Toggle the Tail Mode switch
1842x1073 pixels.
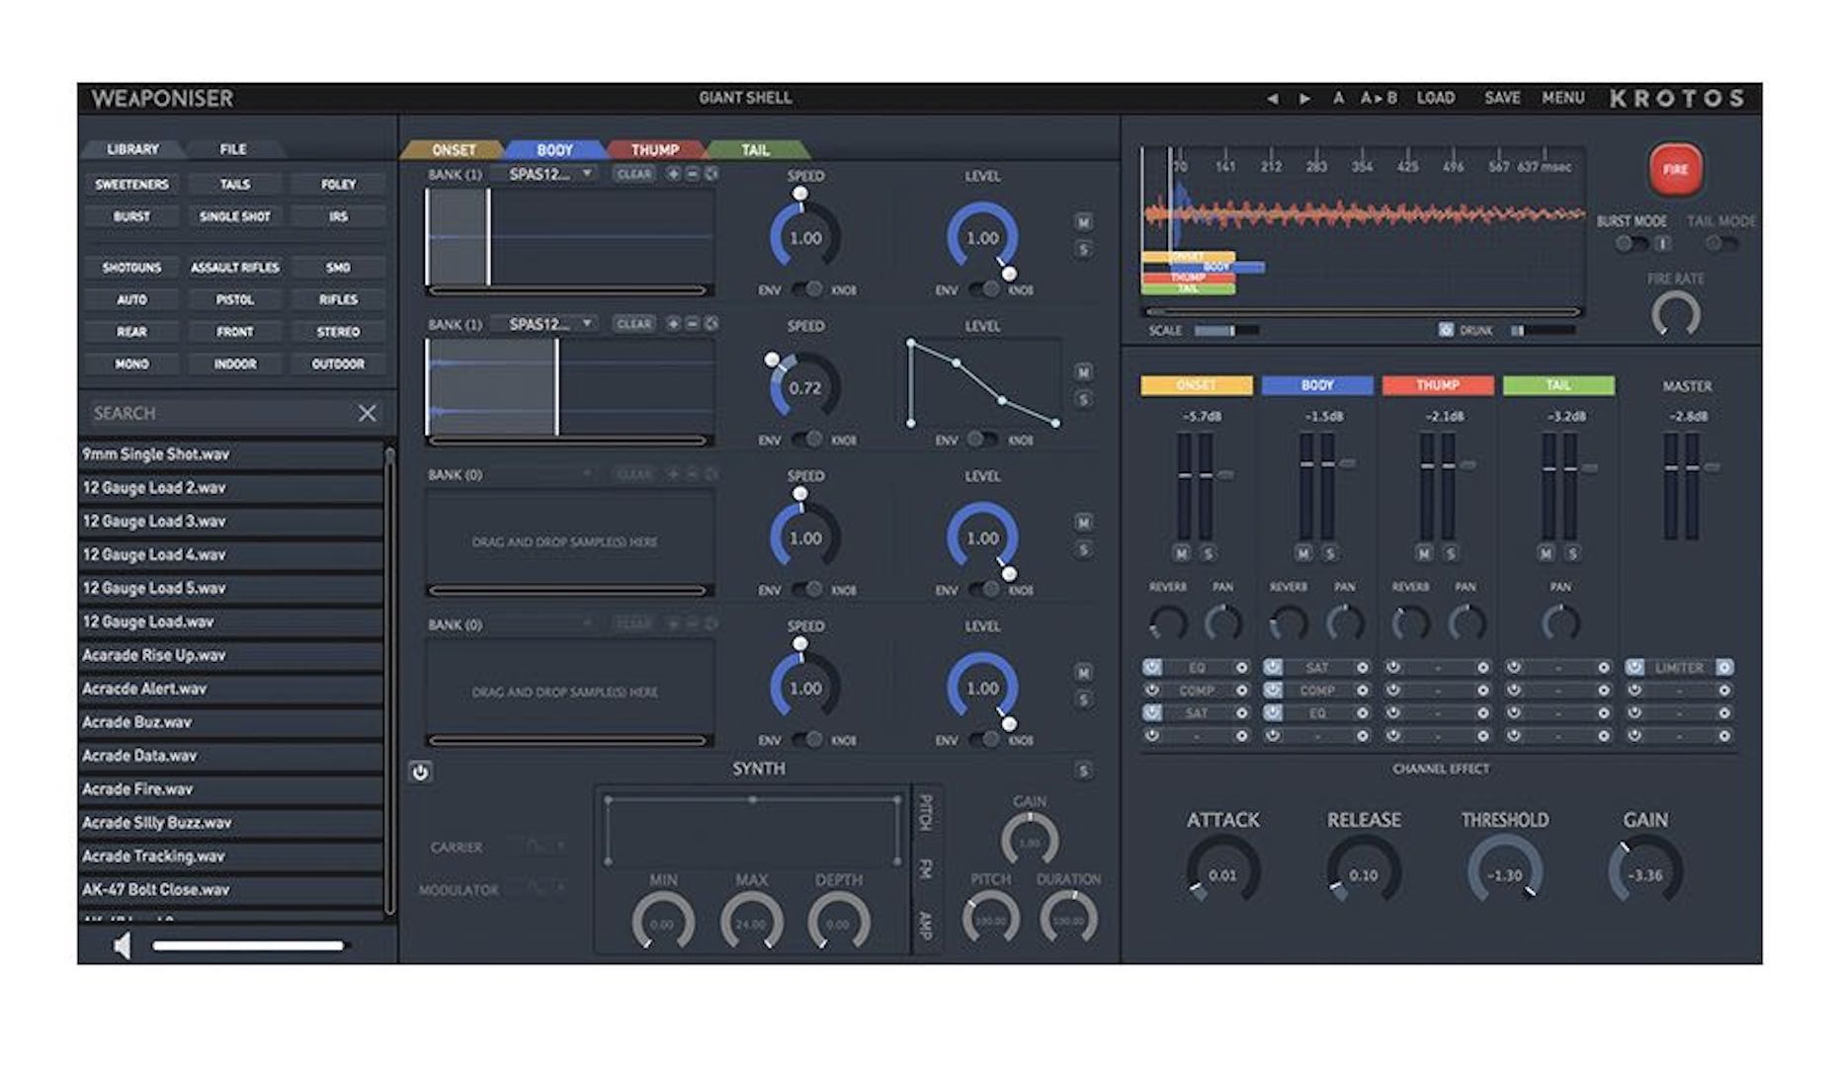[1719, 243]
